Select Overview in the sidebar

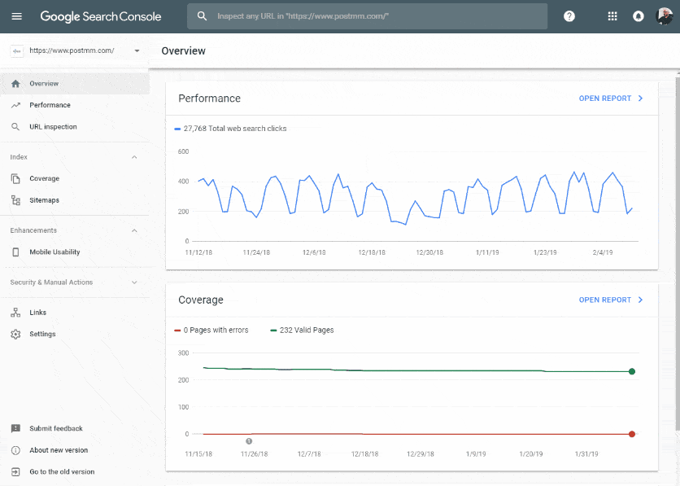pos(16,82)
